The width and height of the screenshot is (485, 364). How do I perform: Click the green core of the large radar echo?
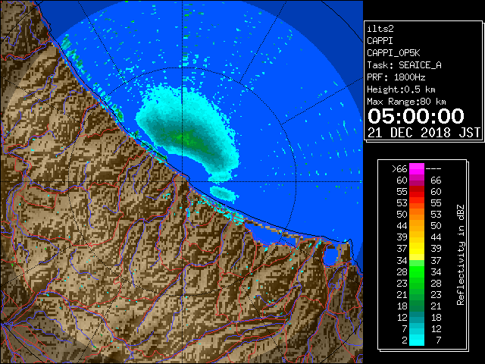pyautogui.click(x=187, y=138)
